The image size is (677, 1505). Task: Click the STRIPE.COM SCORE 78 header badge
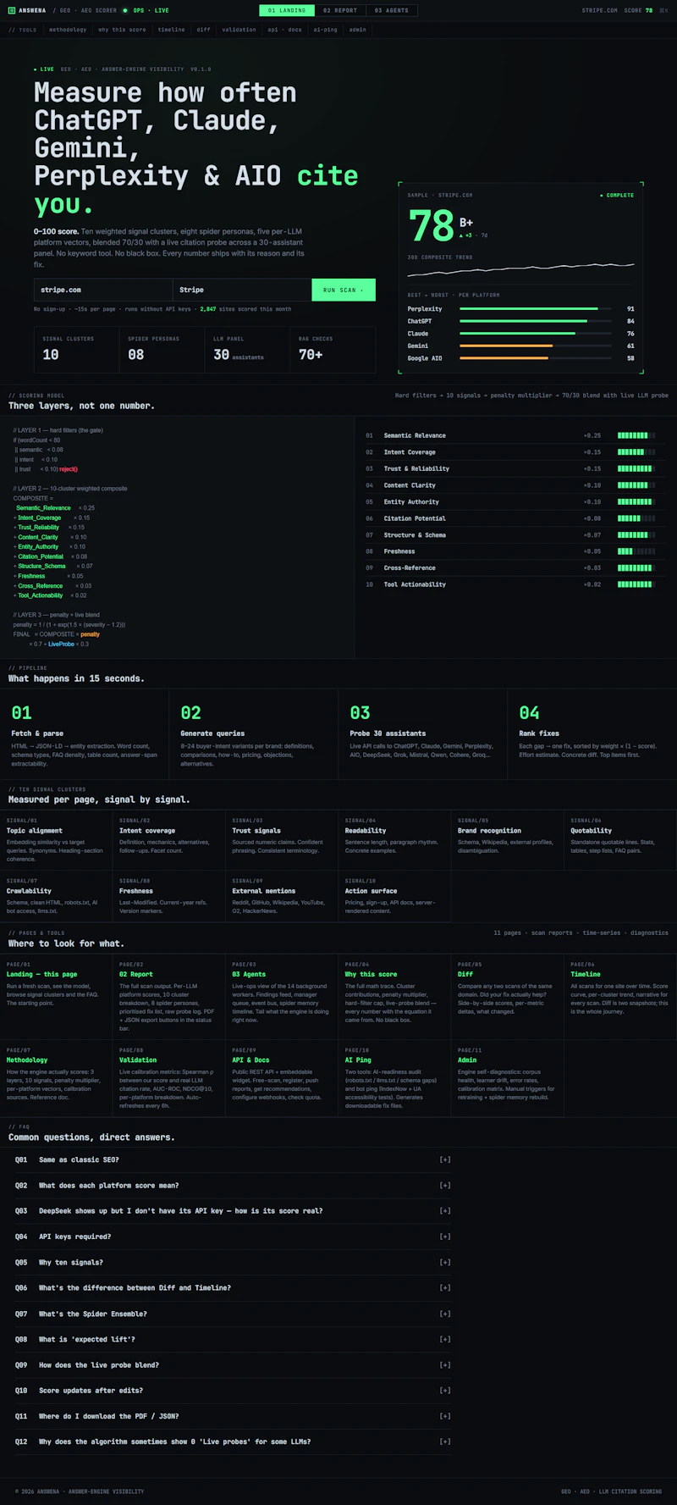tap(617, 10)
